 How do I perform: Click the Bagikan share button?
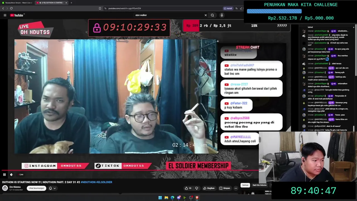209,188
